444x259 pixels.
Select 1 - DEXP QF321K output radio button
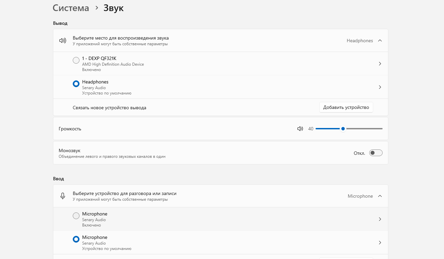(x=76, y=60)
